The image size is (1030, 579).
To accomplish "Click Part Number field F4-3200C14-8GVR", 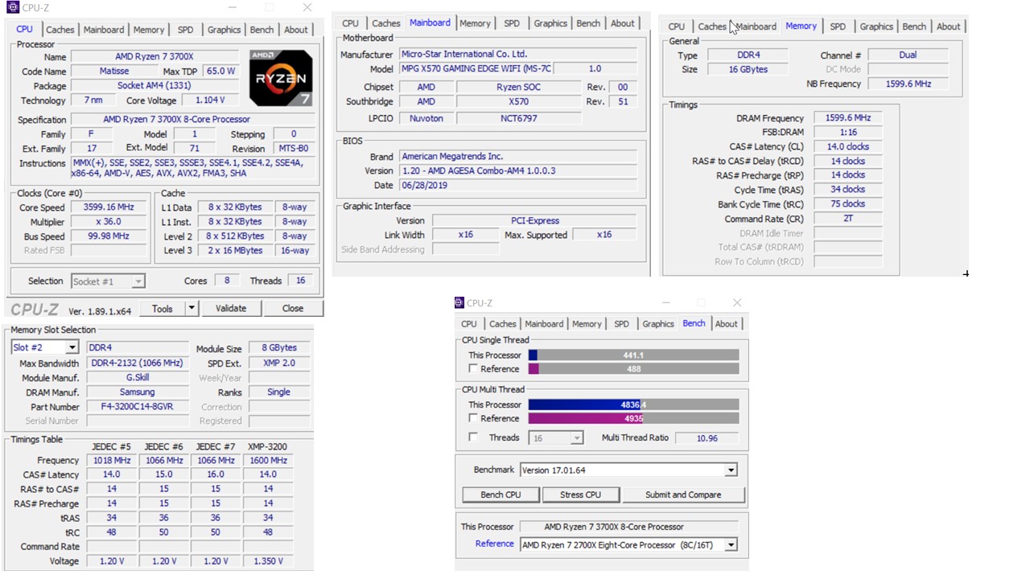I will [x=137, y=407].
